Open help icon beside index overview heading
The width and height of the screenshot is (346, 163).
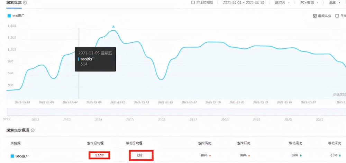tap(33, 130)
